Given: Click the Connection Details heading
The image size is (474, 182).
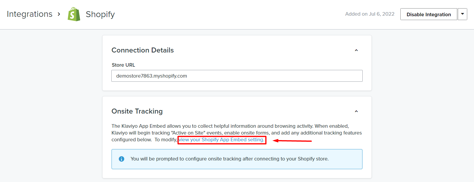Looking at the screenshot, I should coord(143,50).
